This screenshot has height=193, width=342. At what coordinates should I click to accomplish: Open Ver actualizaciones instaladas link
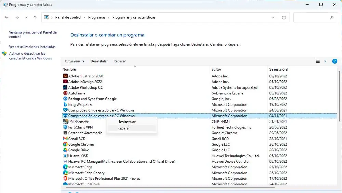[x=32, y=47]
